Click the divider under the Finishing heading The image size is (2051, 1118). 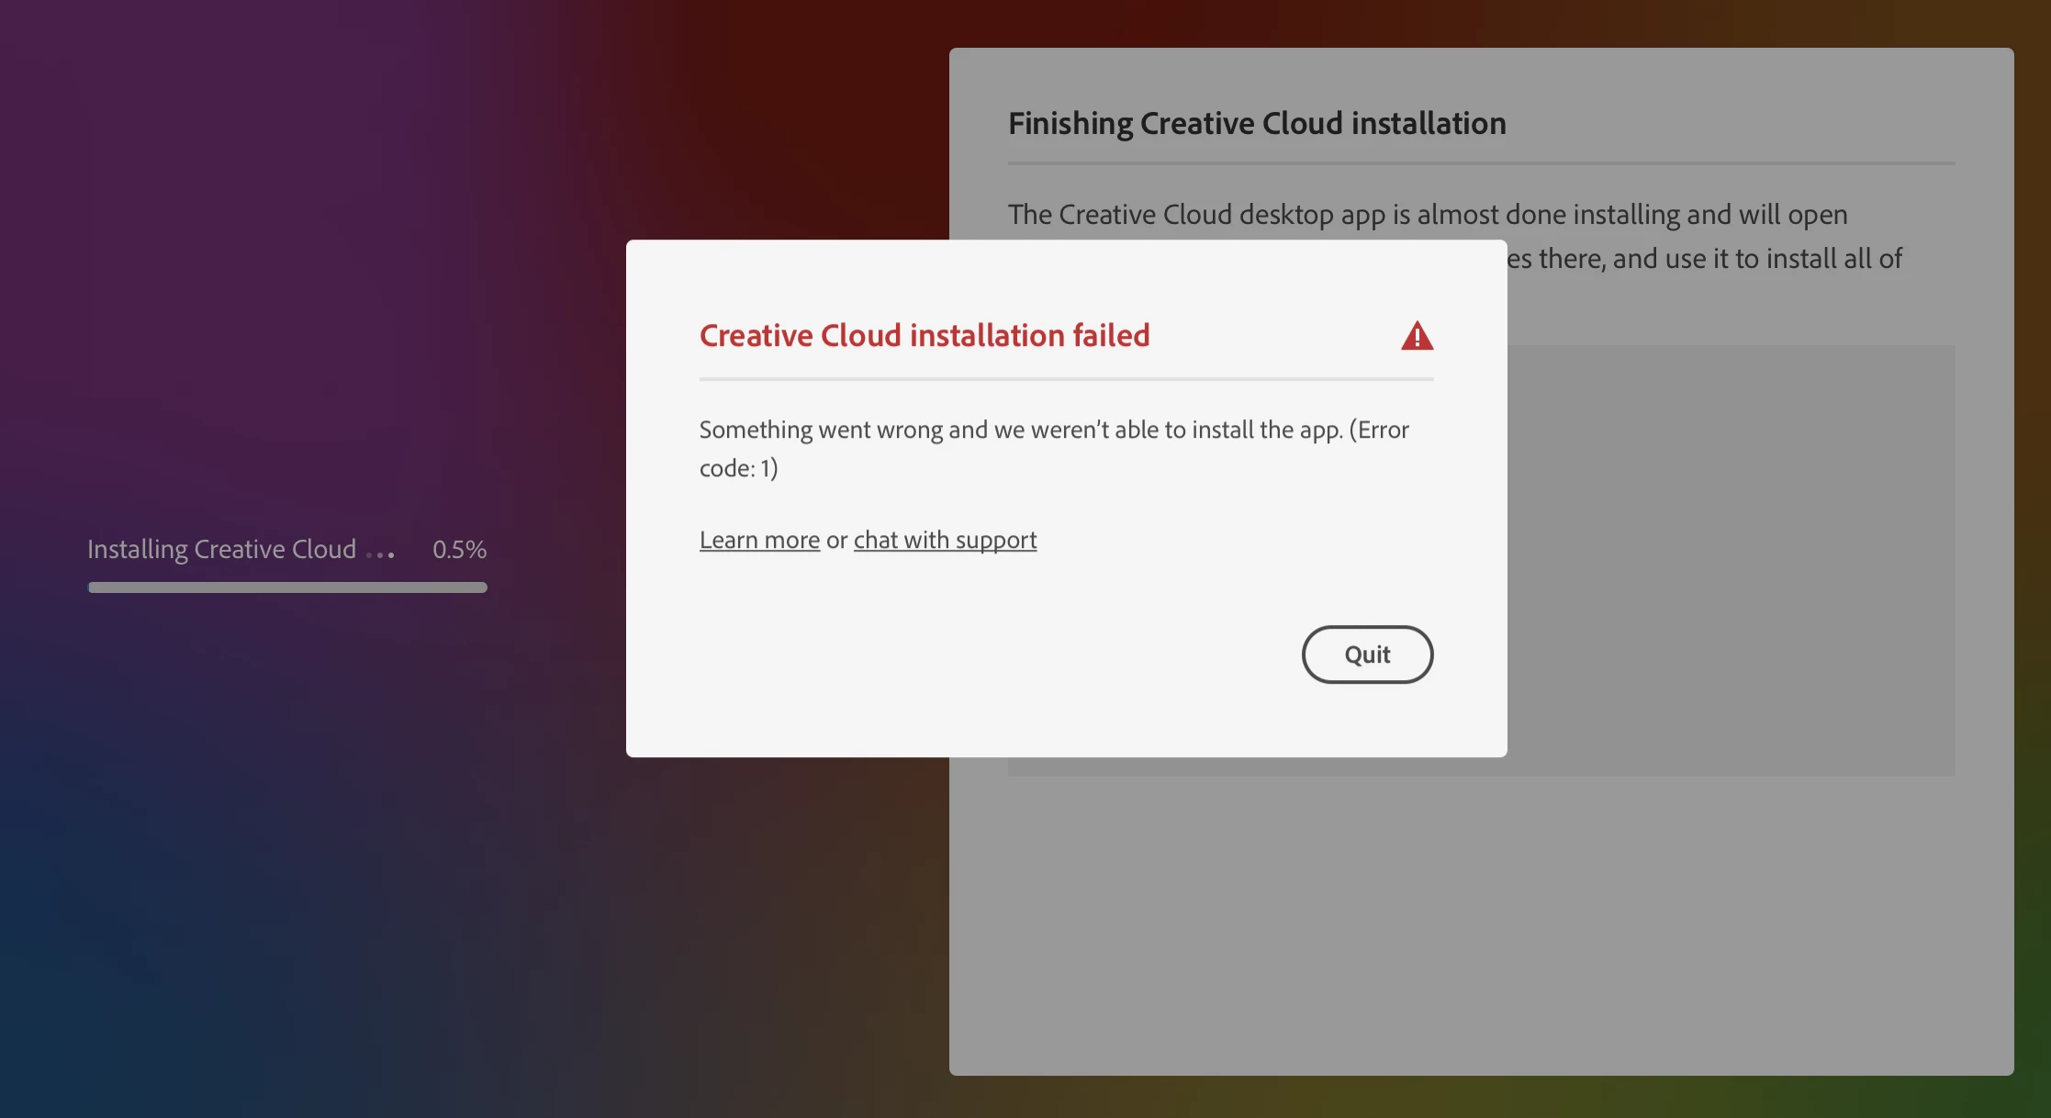coord(1480,163)
